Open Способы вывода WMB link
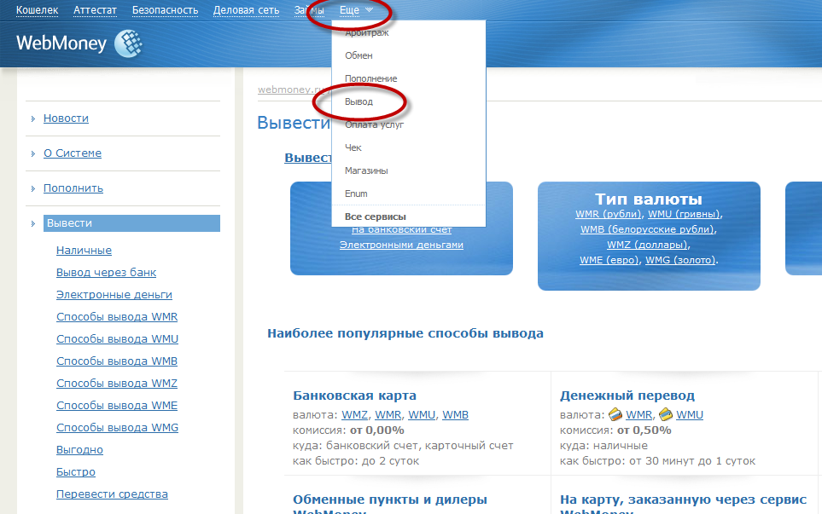This screenshot has height=514, width=822. 117,361
